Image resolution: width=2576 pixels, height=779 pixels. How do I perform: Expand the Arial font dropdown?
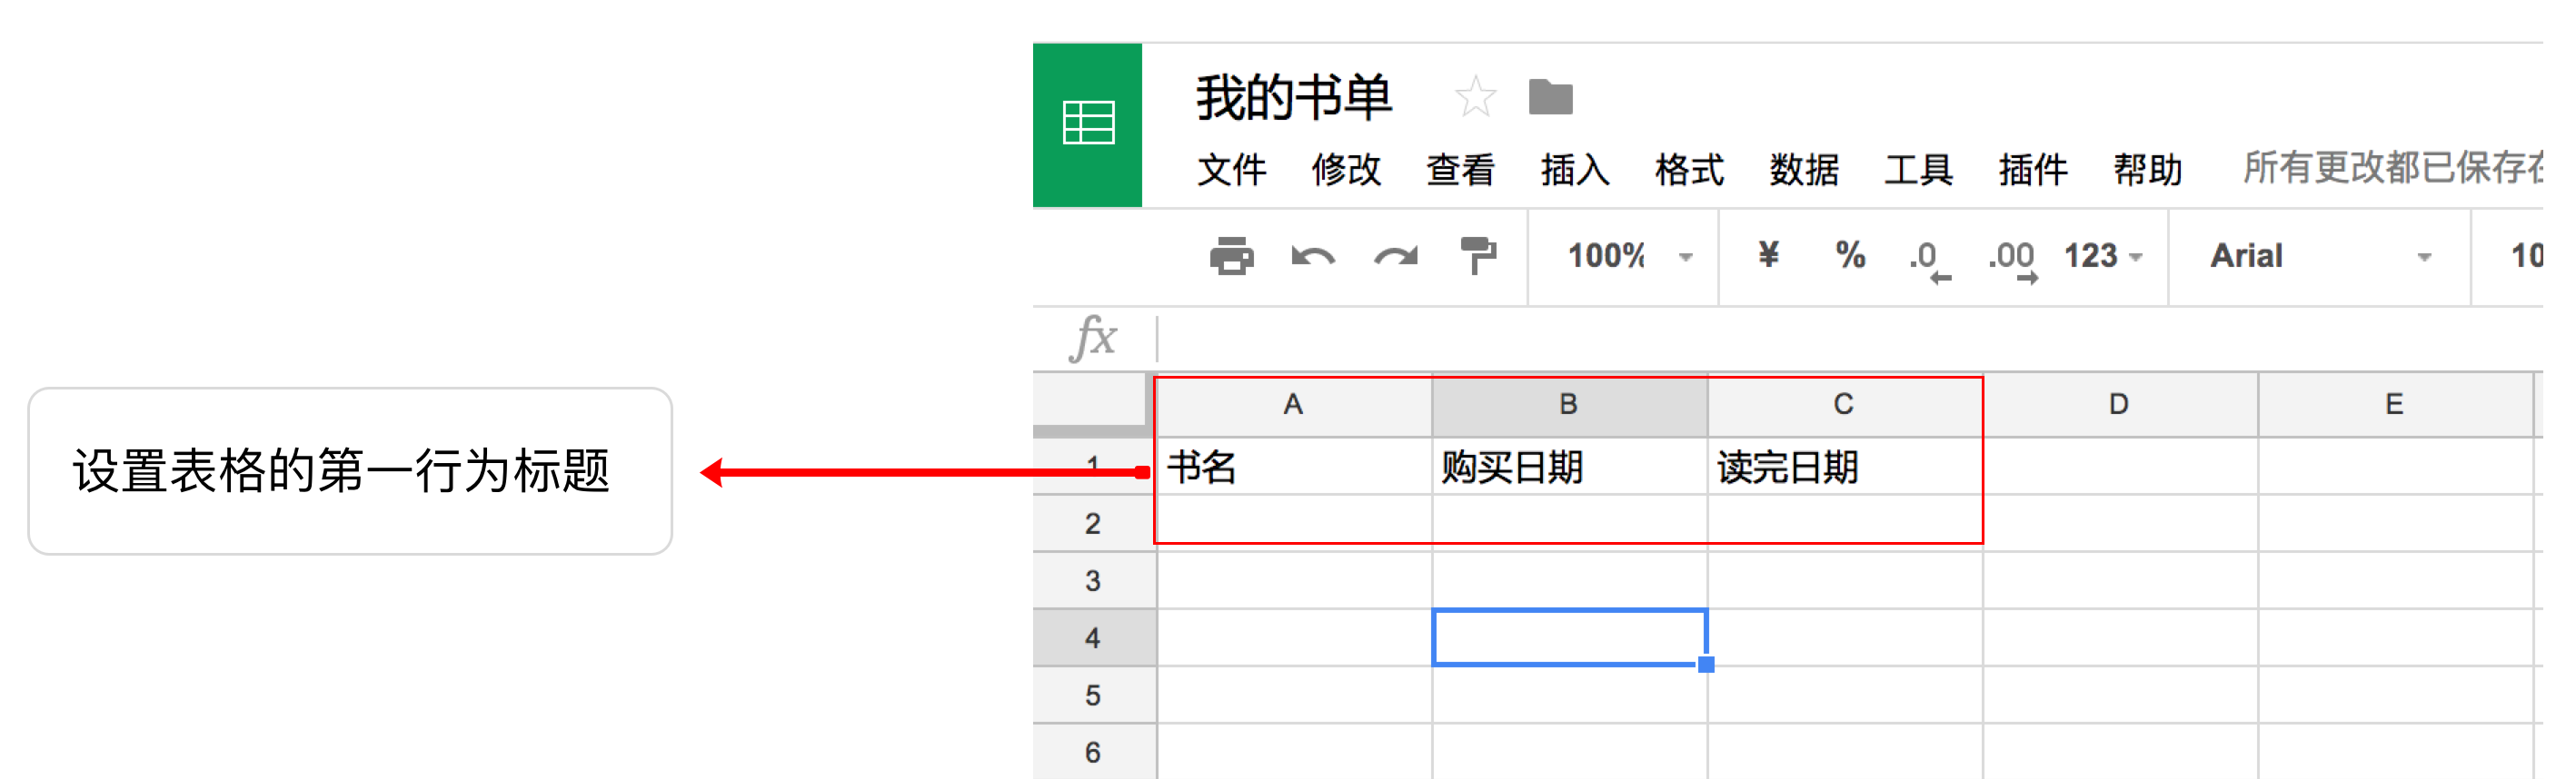[2318, 257]
